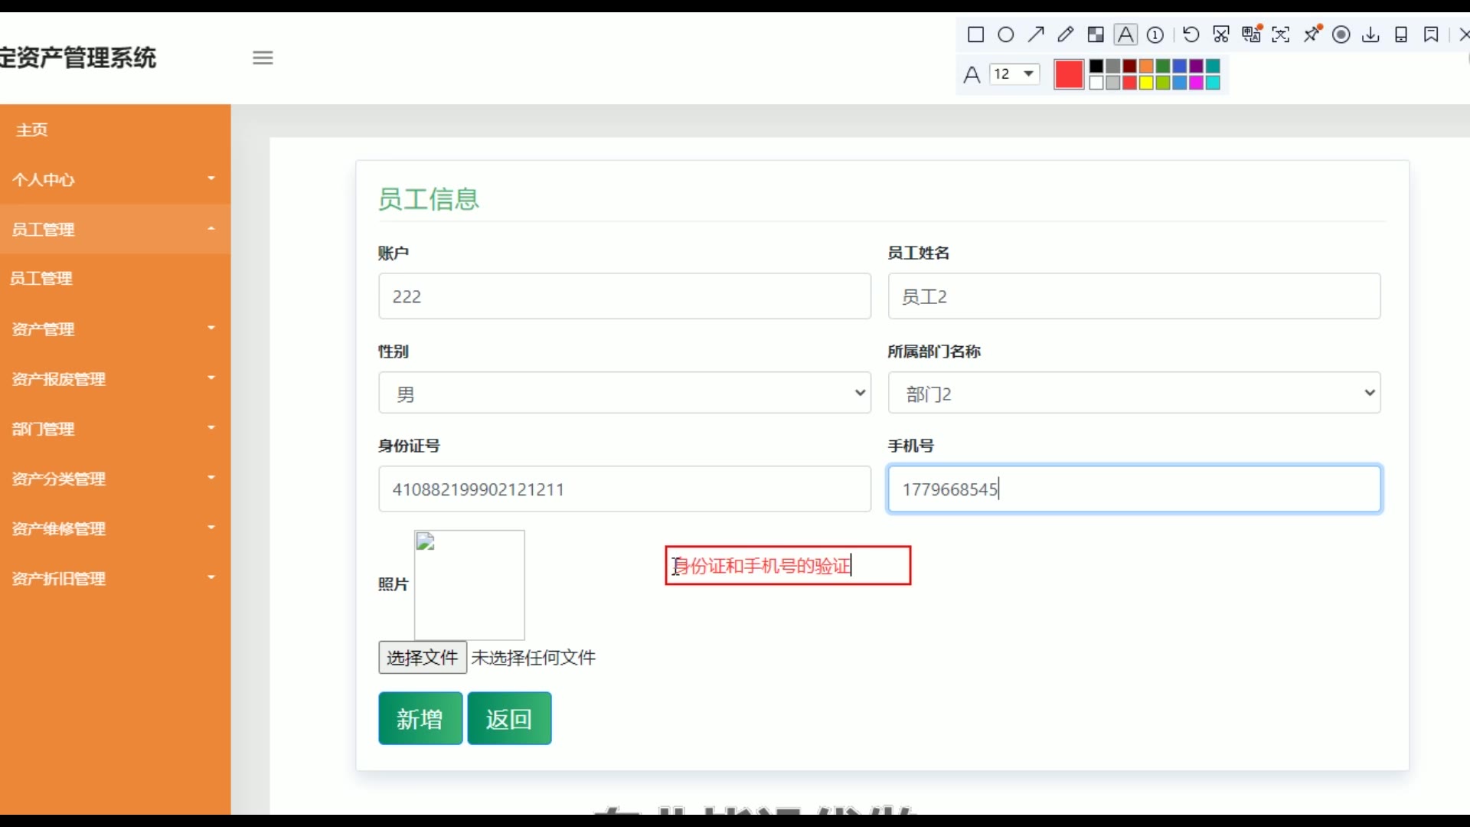The width and height of the screenshot is (1470, 827).
Task: Click the 返回 back button
Action: click(x=509, y=718)
